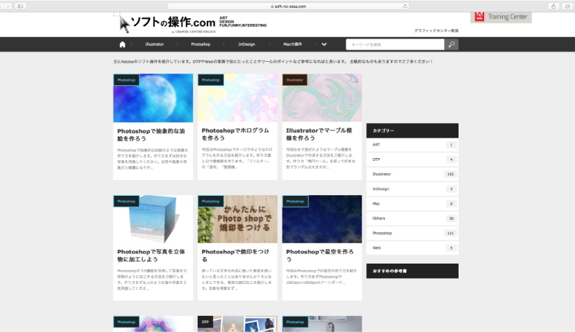Open the InDesign category in sidebar

(412, 189)
